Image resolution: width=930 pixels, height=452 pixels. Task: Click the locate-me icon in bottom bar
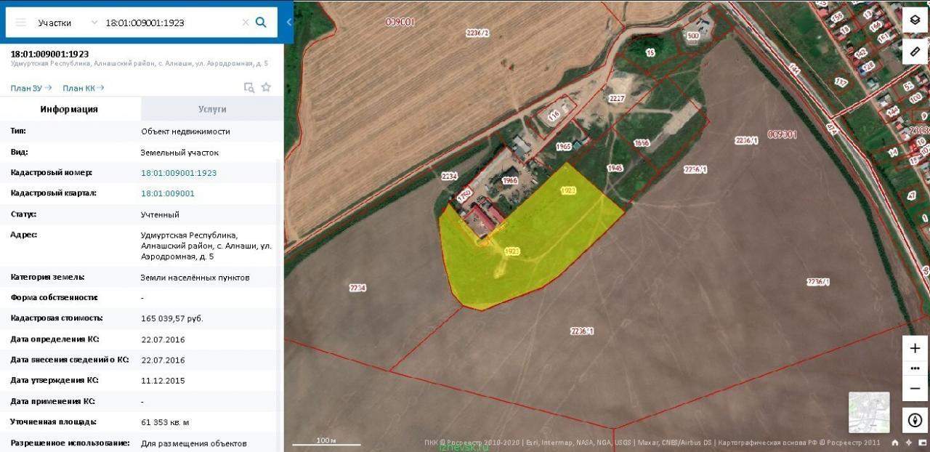(x=907, y=443)
